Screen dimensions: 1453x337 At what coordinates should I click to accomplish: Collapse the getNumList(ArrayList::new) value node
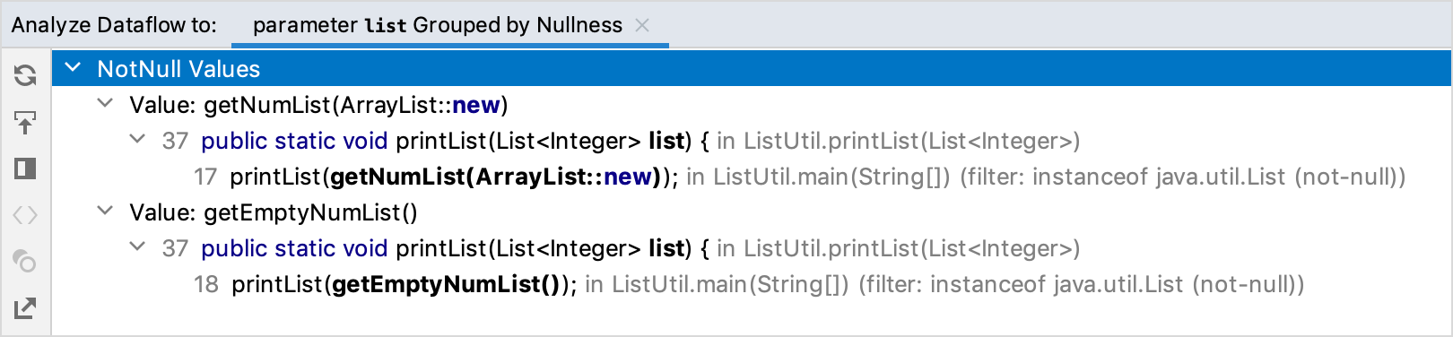click(x=106, y=104)
